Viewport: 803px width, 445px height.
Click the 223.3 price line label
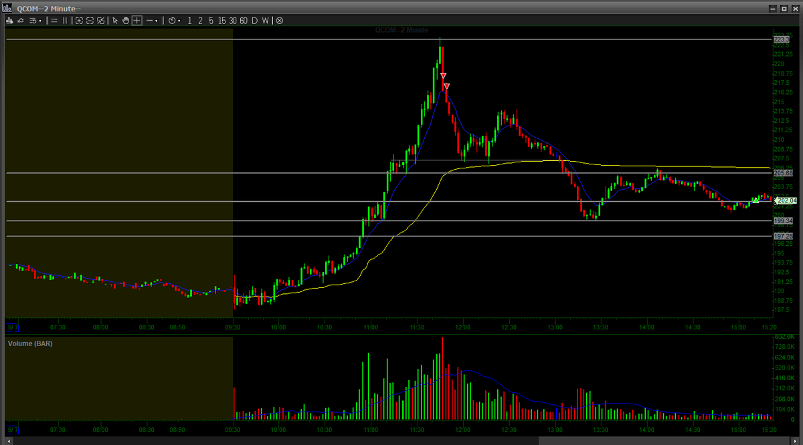tap(782, 39)
